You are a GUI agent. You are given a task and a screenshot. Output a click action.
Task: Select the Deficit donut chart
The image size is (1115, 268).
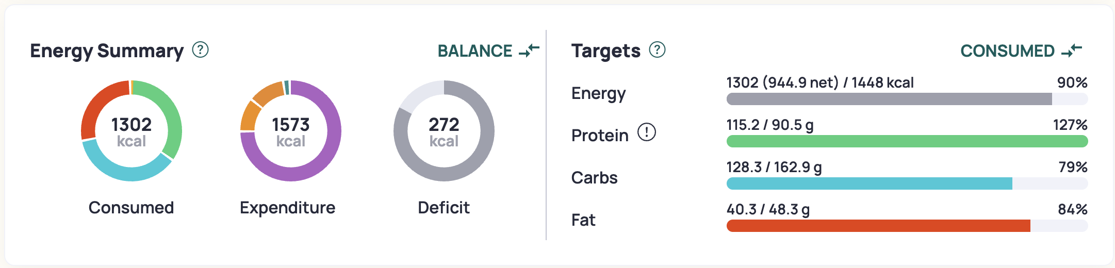[x=444, y=131]
